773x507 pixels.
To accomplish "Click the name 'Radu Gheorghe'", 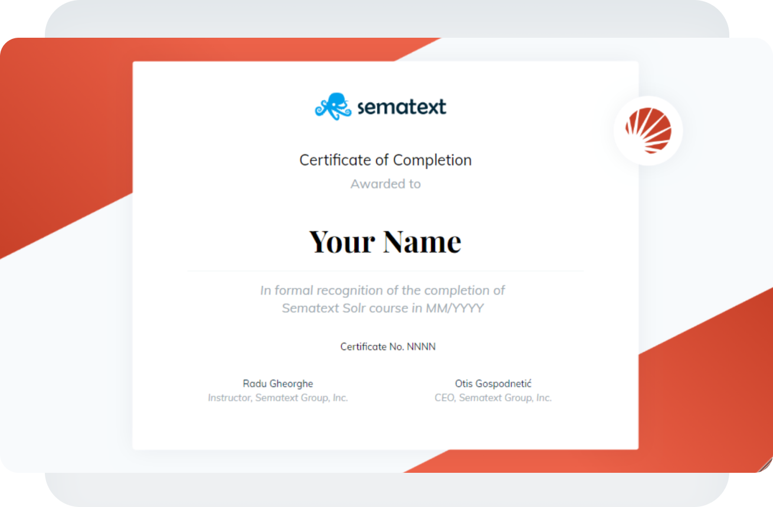I will (278, 384).
